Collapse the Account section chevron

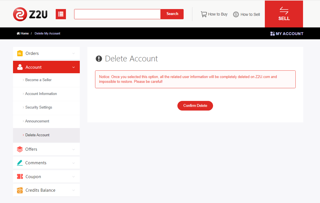tap(74, 67)
